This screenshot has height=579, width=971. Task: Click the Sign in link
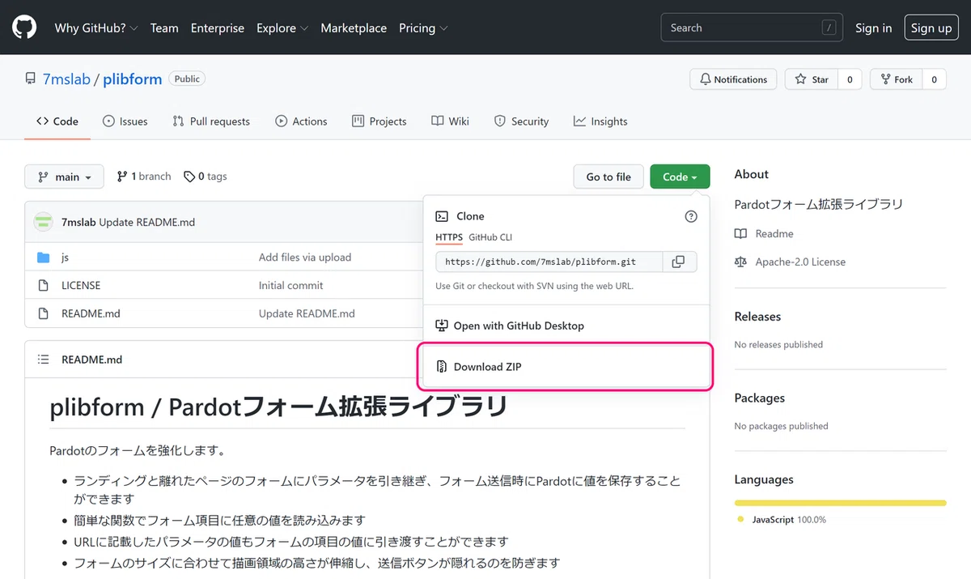pos(873,28)
